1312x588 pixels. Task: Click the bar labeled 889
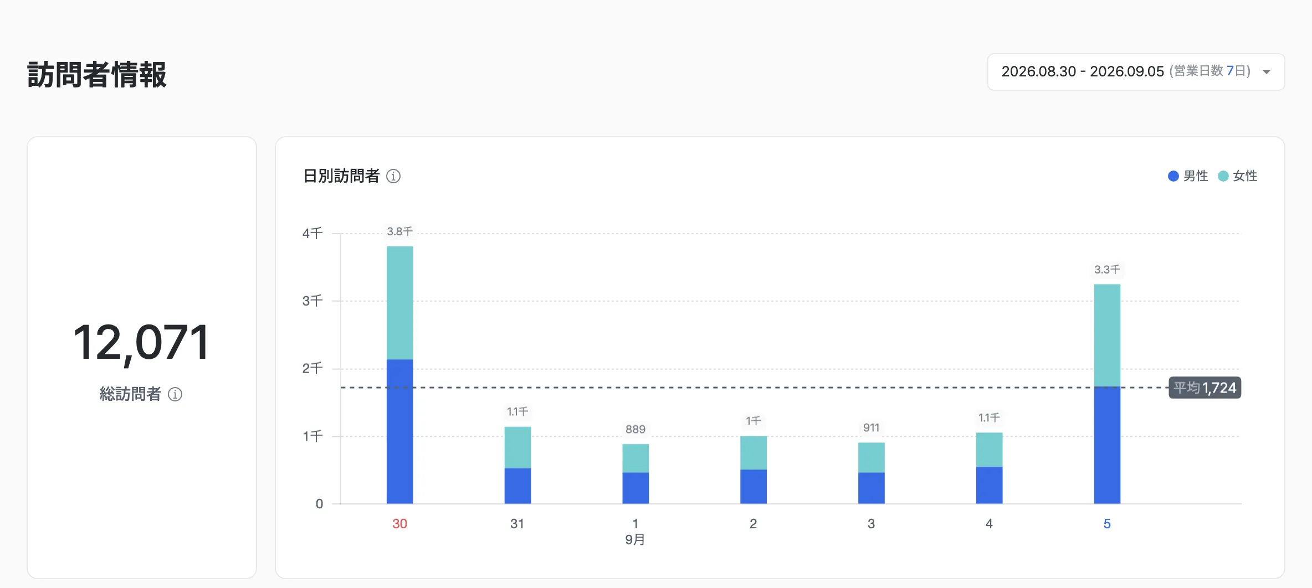[x=635, y=474]
